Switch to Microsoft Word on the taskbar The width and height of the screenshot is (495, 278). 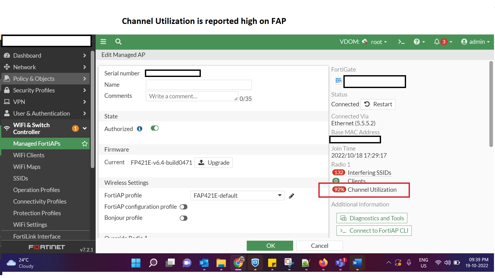pyautogui.click(x=357, y=263)
